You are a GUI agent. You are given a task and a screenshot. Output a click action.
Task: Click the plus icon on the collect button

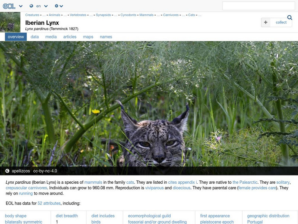[266, 22]
